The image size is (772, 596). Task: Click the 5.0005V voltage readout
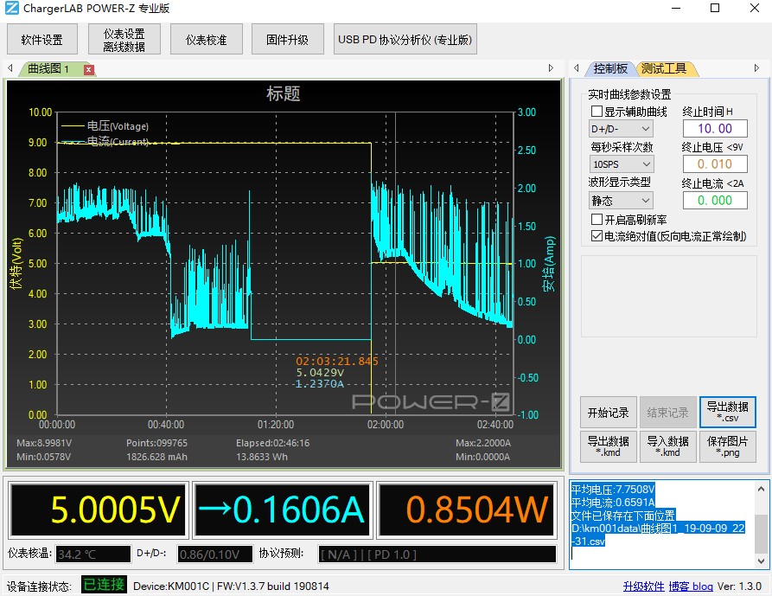99,509
